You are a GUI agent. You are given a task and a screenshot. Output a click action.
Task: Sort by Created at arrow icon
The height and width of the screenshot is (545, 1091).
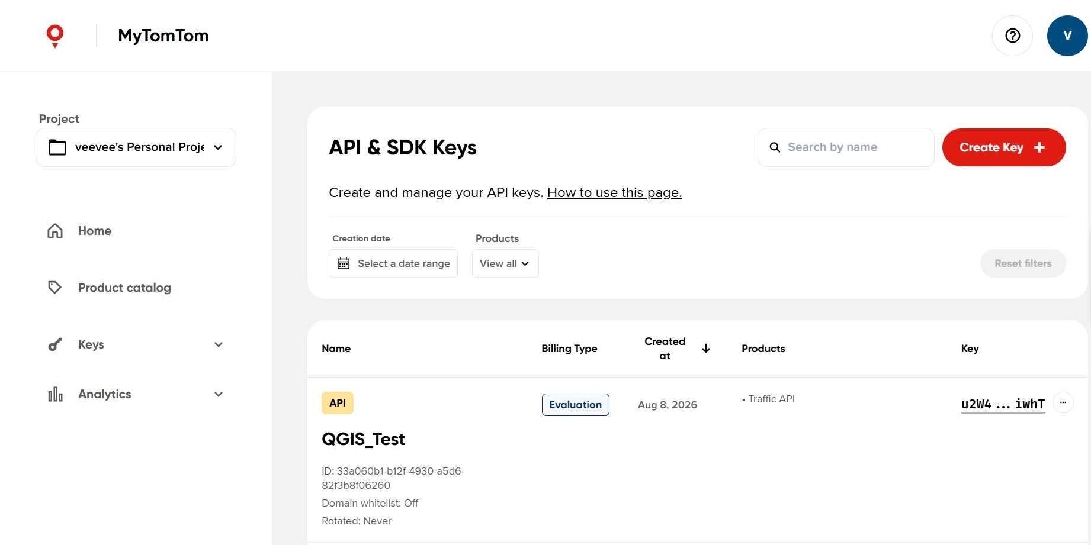pos(706,349)
